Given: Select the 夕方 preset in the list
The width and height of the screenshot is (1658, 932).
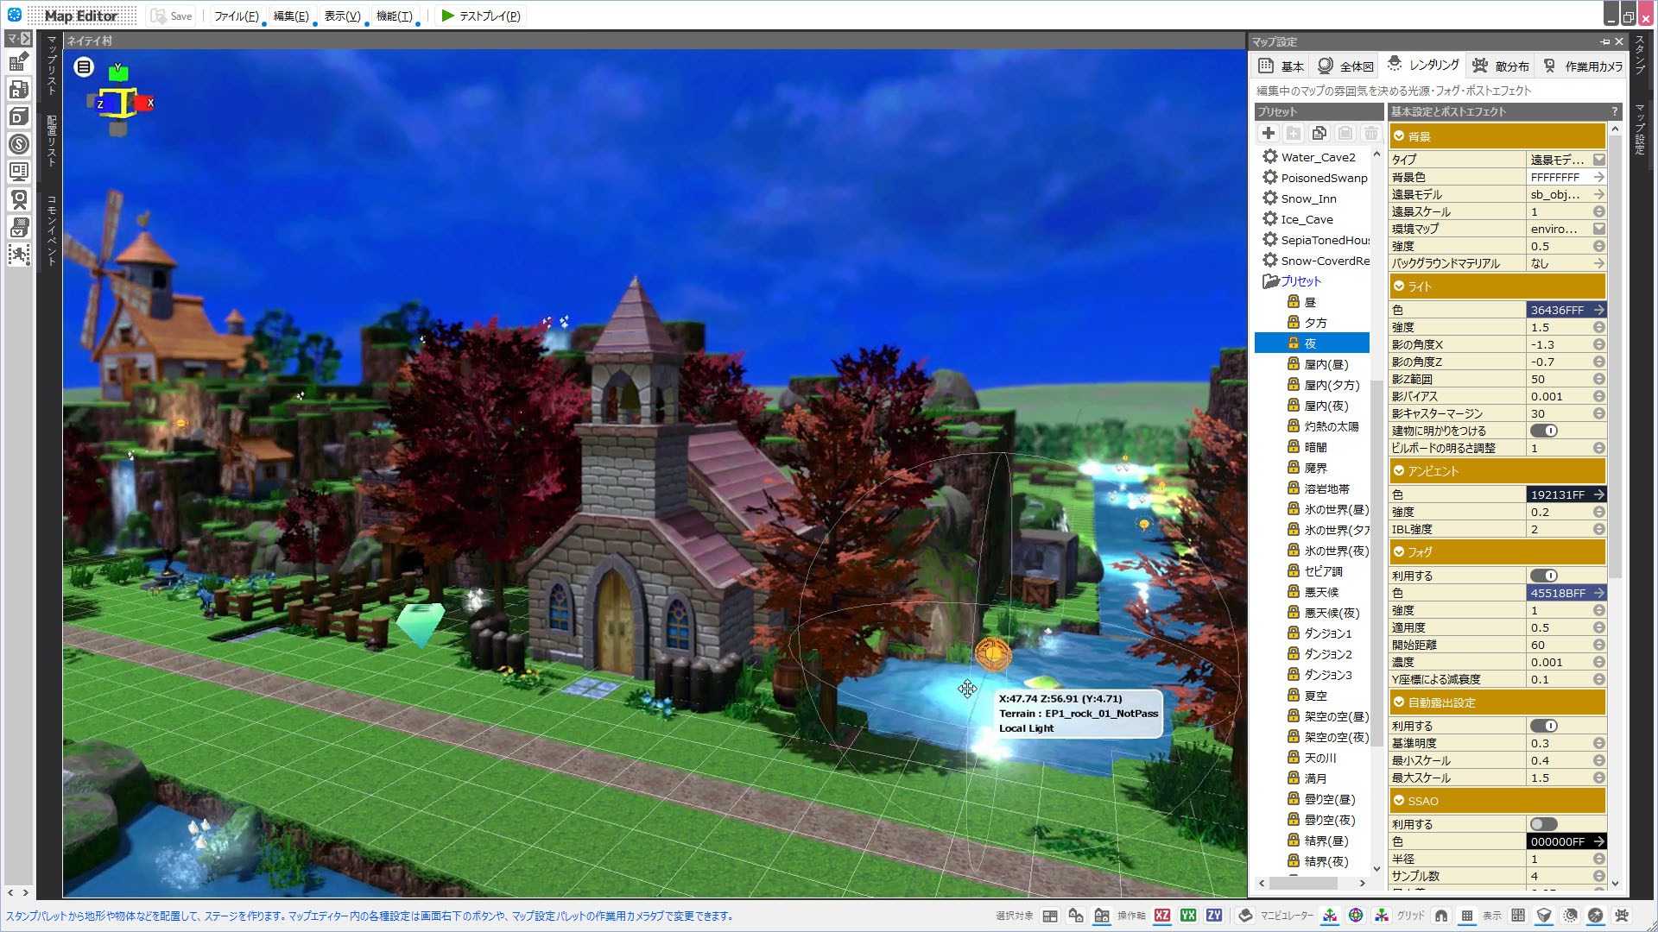Looking at the screenshot, I should [1315, 323].
